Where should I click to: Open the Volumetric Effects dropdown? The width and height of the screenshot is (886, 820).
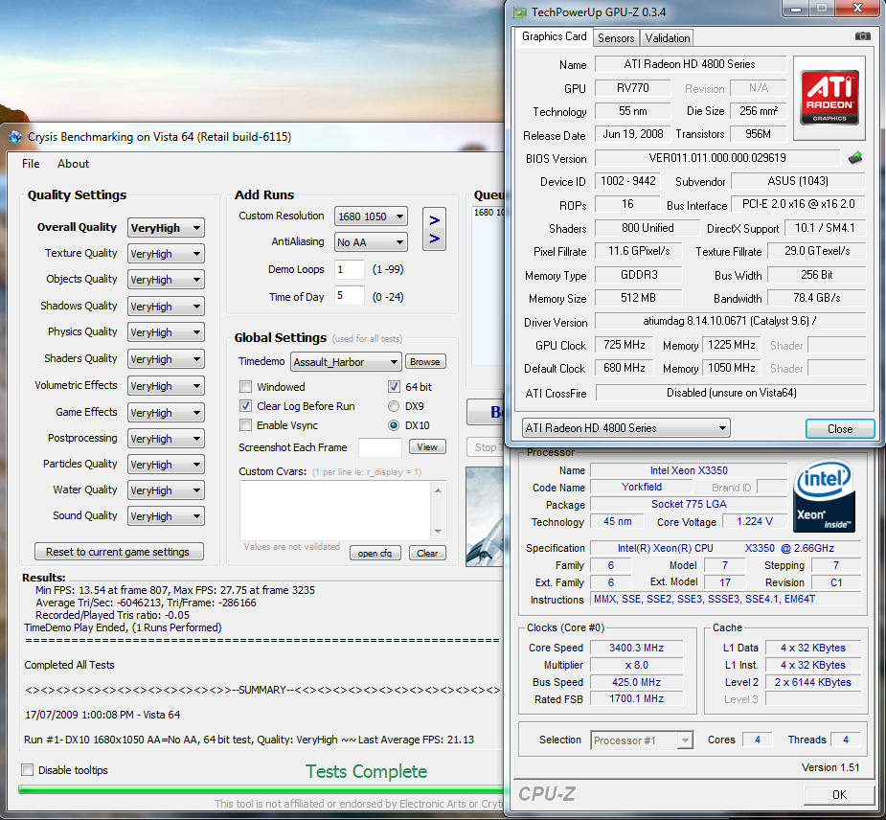(166, 386)
